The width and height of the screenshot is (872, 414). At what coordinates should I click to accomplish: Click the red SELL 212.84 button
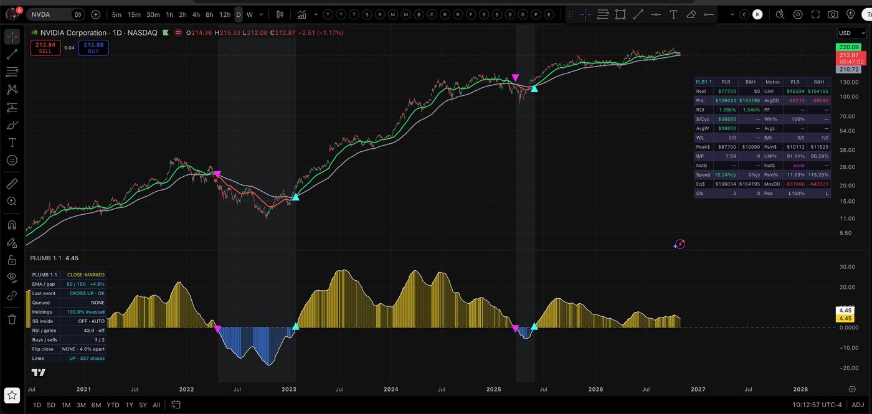tap(45, 47)
